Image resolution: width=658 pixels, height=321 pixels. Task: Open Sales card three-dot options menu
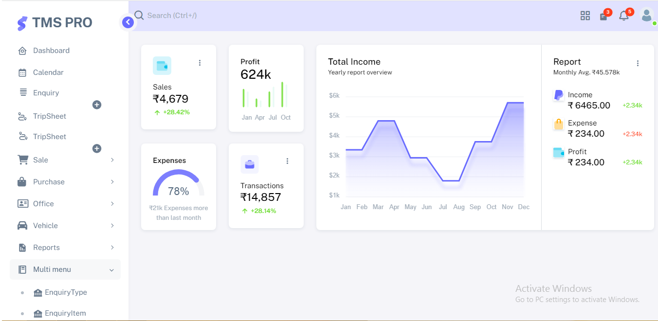(200, 63)
